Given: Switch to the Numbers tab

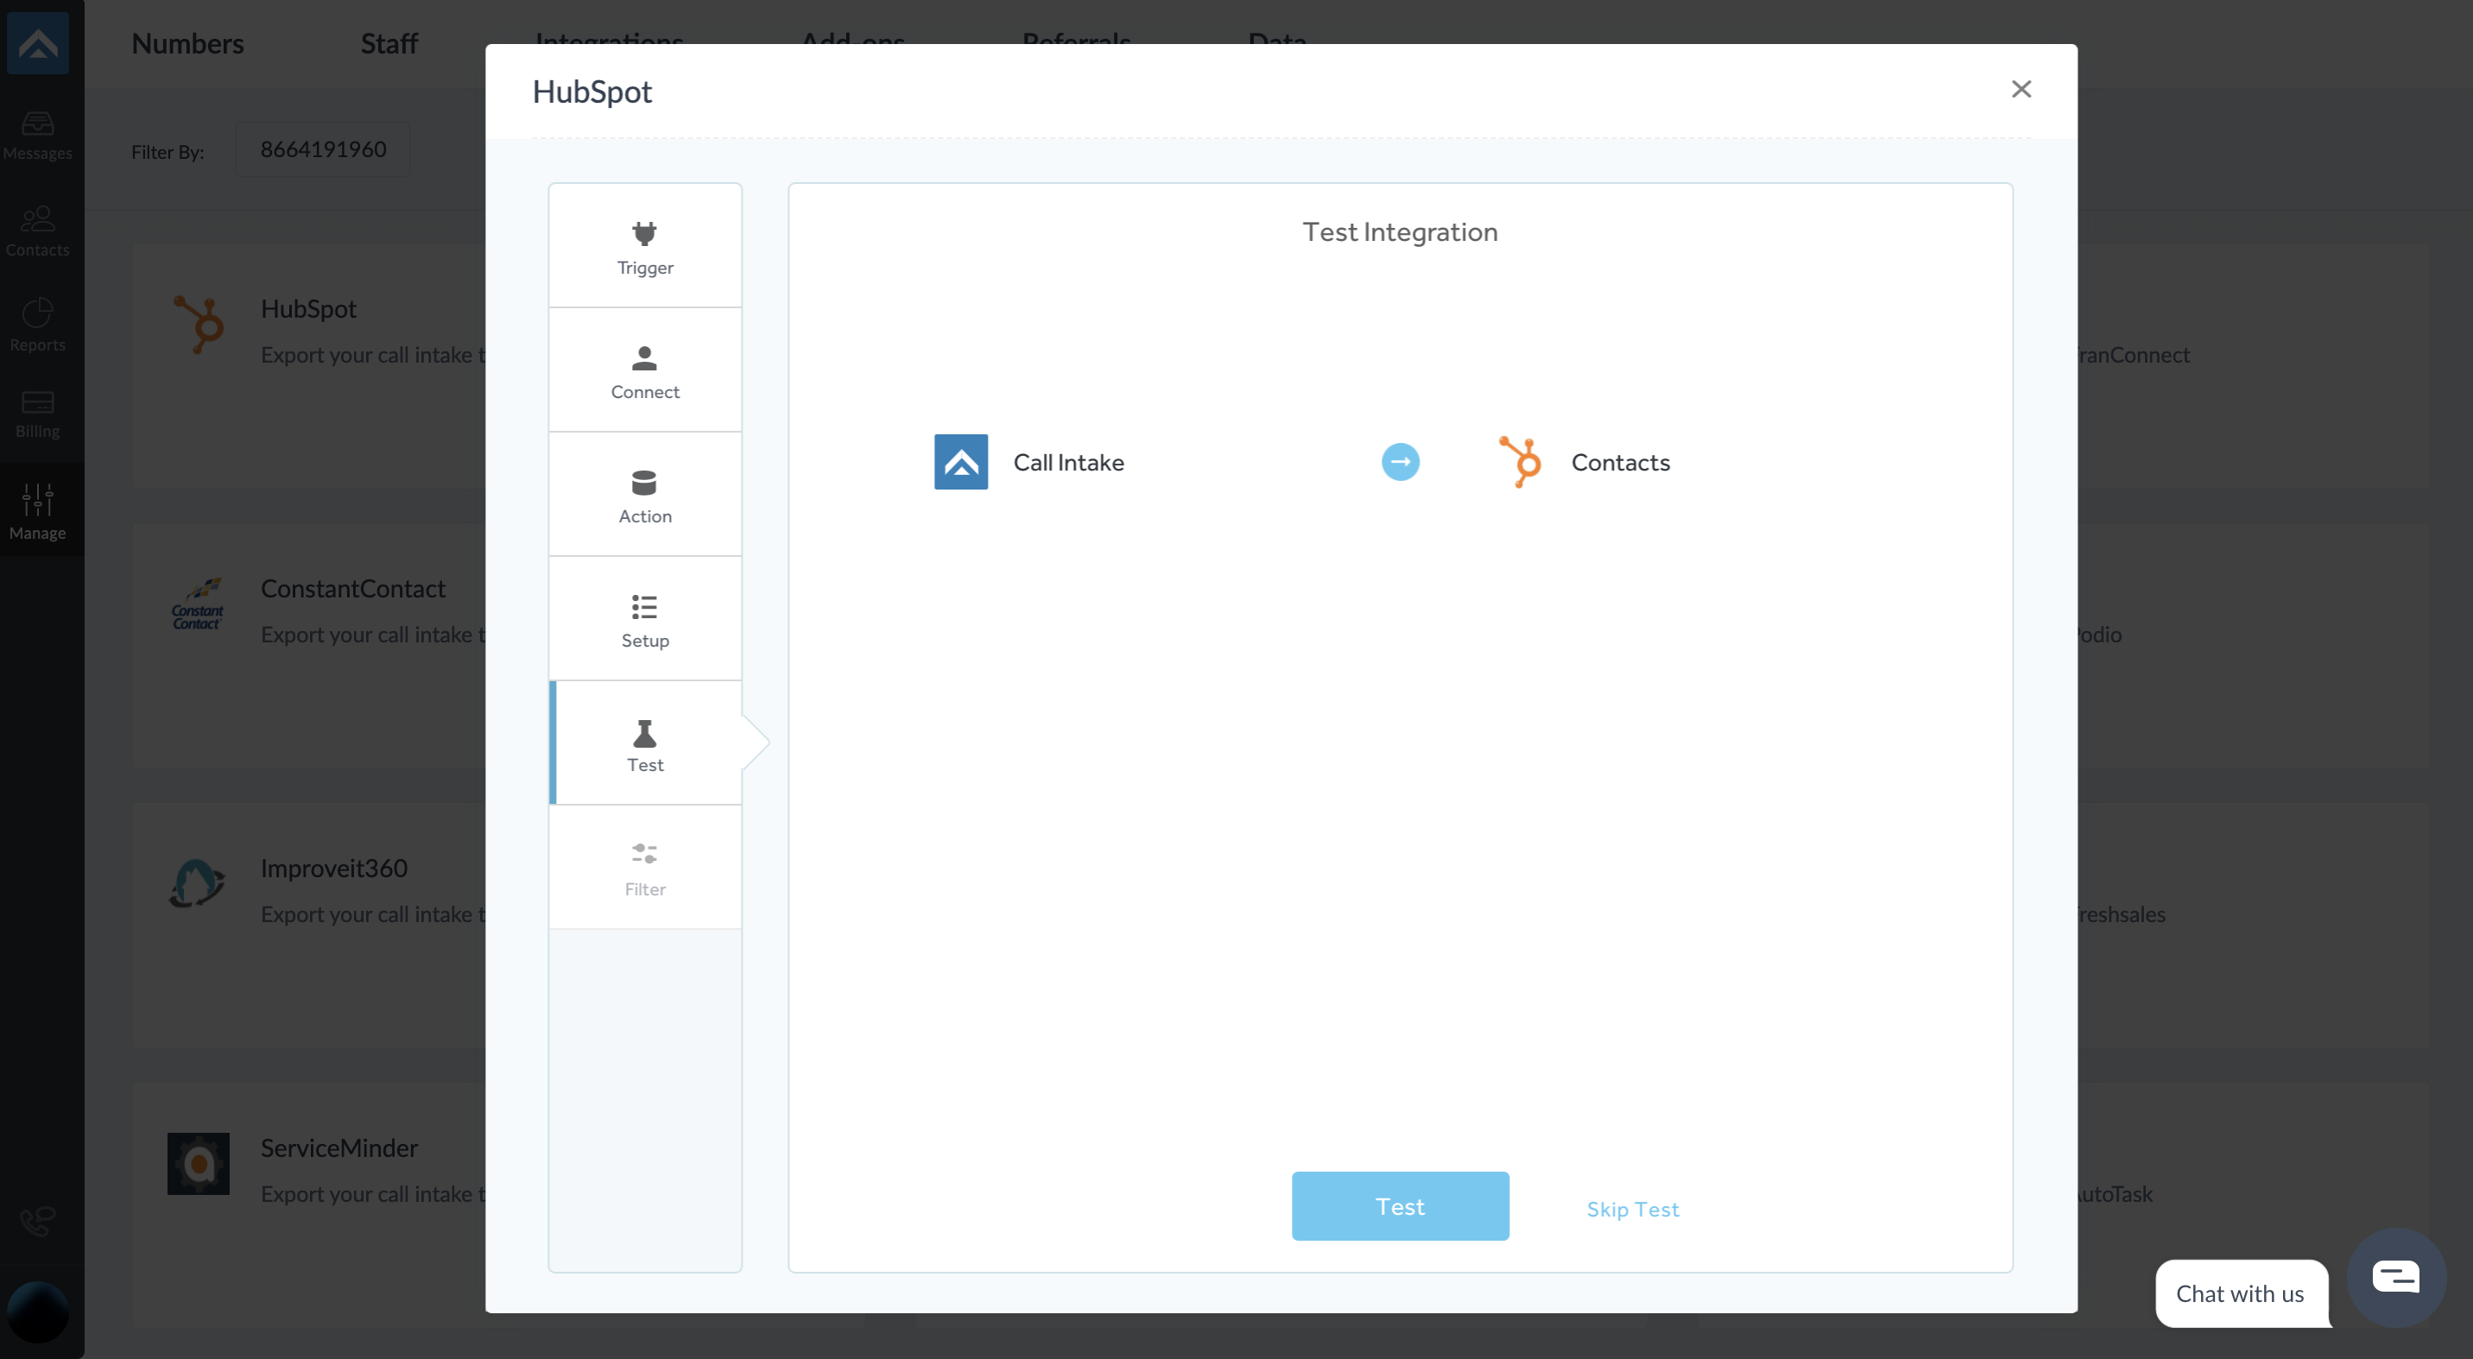Looking at the screenshot, I should (187, 43).
